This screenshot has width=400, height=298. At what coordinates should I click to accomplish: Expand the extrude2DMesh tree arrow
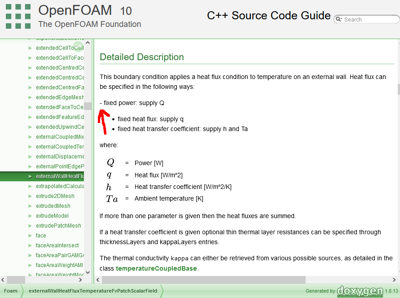[30, 196]
